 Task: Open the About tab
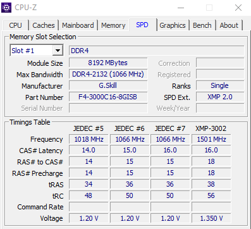click(x=229, y=25)
